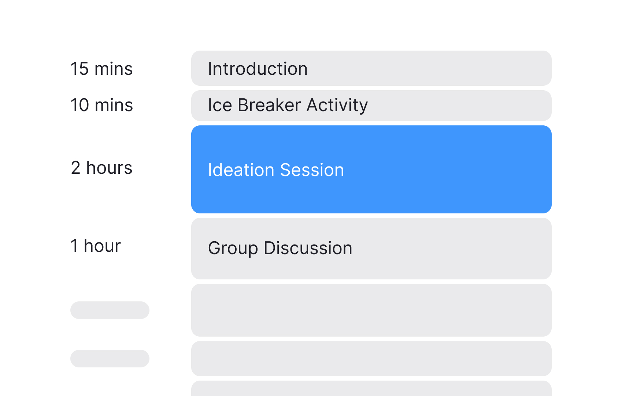
Task: Click the 1 hour duration label
Action: point(96,246)
